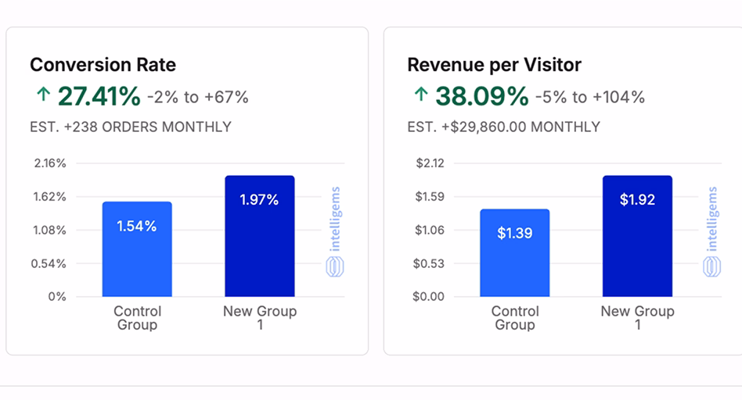Select the 38.09% revenue lift value
The width and height of the screenshot is (742, 400).
[481, 96]
